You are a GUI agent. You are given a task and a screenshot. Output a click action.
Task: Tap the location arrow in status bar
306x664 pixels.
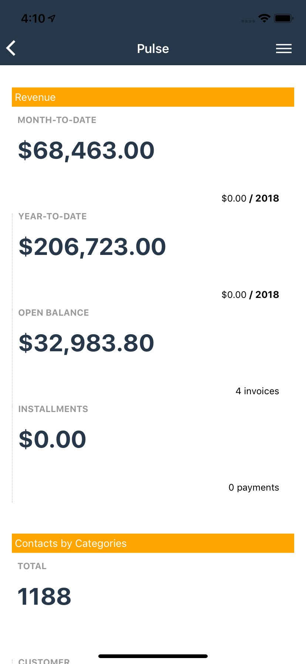coord(52,18)
